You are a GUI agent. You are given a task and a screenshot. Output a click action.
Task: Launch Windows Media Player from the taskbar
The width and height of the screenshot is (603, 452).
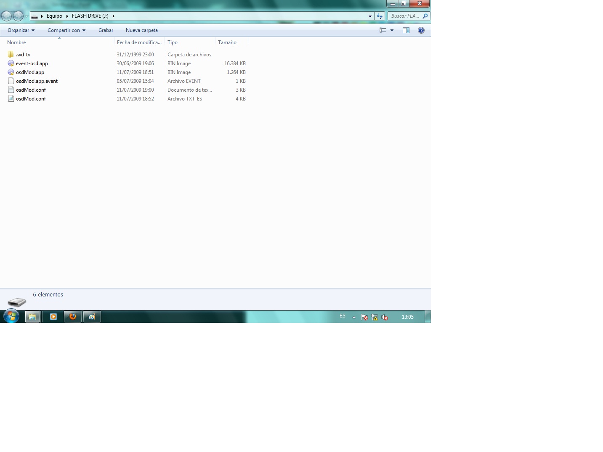click(53, 317)
